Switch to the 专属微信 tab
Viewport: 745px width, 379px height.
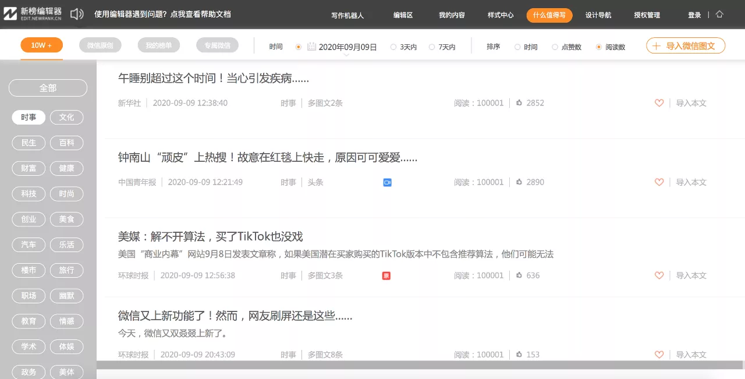pyautogui.click(x=217, y=45)
